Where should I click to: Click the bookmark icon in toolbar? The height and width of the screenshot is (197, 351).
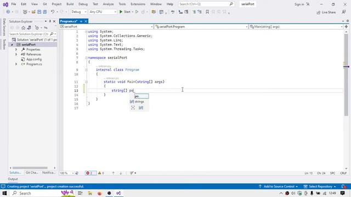click(207, 12)
